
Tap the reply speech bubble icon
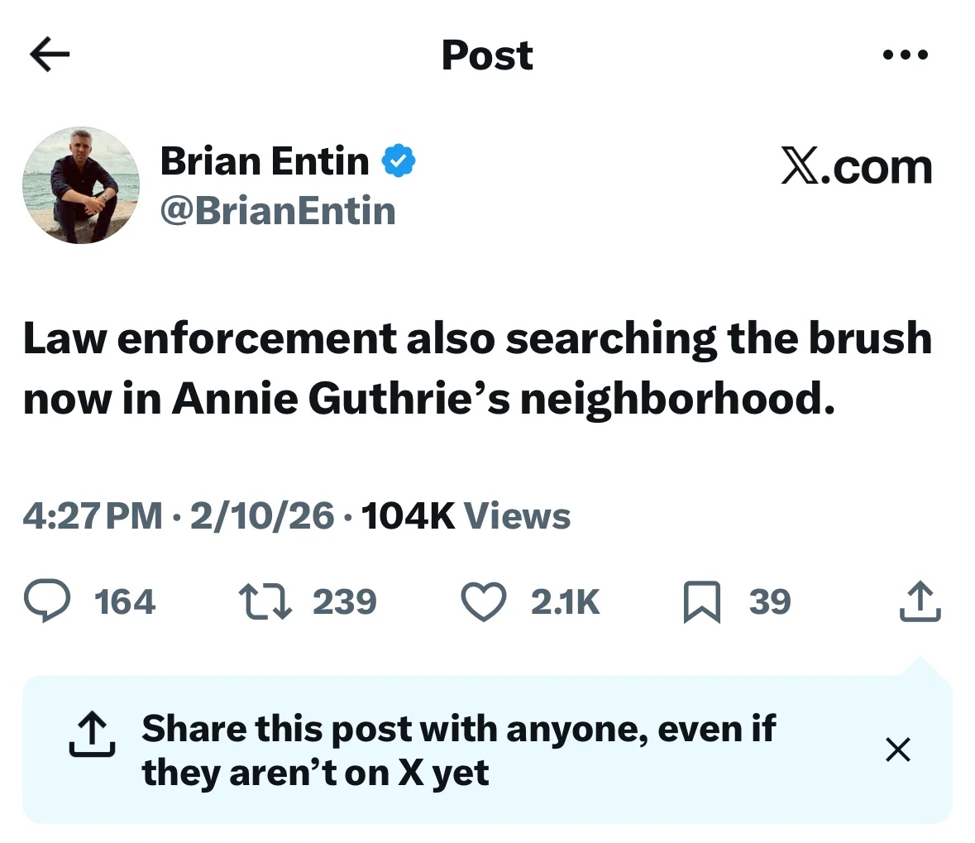(46, 601)
